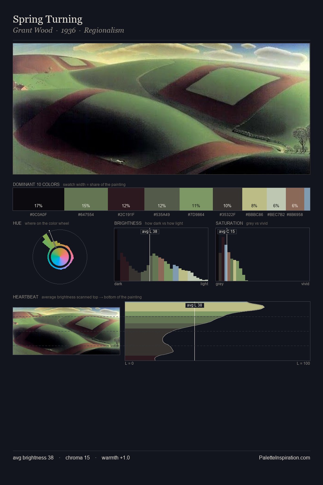
Task: Click the 12% swatch #2C191F
Action: (126, 199)
